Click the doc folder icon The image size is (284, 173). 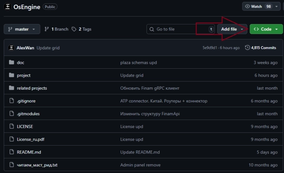11,63
